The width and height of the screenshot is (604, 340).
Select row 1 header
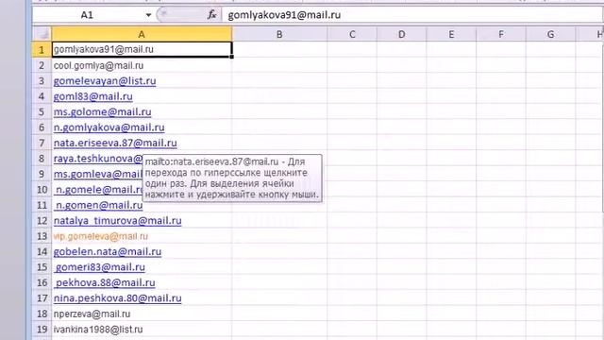[x=42, y=50]
